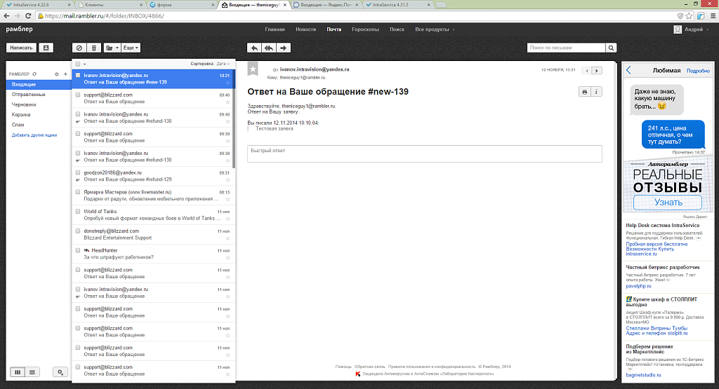Print the open email
The height and width of the screenshot is (389, 719).
coord(584,92)
